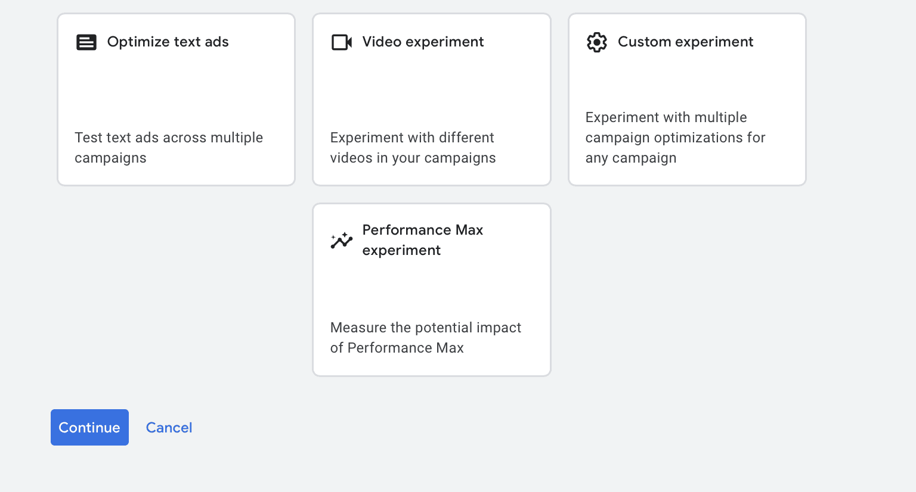The image size is (916, 492).
Task: Pick the Custom experiment card
Action: point(687,99)
